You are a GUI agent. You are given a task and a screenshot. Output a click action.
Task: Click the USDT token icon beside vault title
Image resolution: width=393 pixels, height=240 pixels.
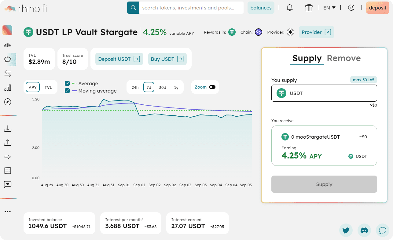tap(28, 32)
